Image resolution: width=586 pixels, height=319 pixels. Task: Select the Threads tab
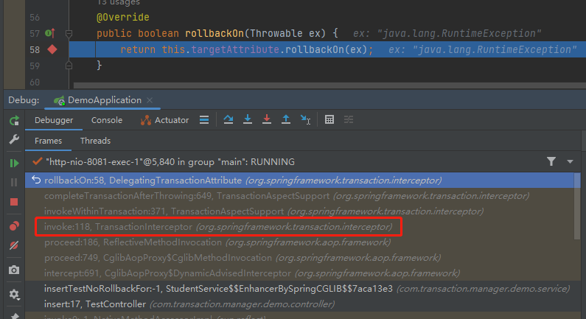(x=95, y=141)
